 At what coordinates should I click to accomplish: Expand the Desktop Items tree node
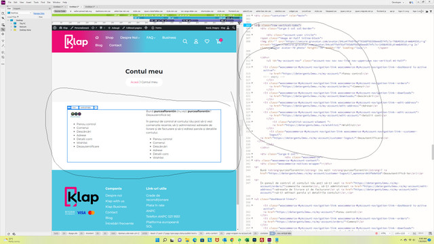[12, 30]
